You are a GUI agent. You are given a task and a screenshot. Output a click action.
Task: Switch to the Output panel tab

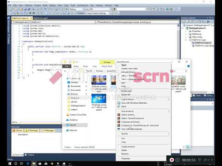[29, 155]
